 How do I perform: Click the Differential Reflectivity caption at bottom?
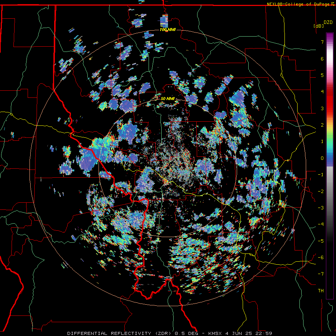(x=170, y=333)
